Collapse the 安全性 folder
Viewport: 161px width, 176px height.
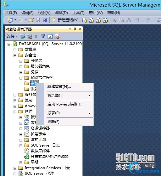pyautogui.click(x=15, y=55)
